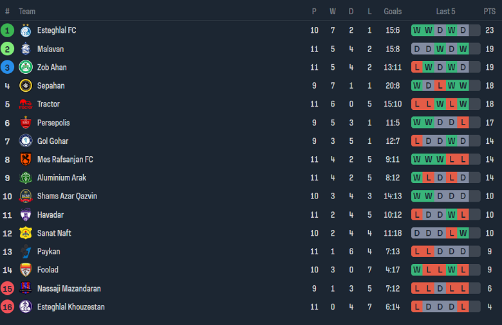Click the Zob Ahan green crest
Screen dimensions: 502x325
point(26,67)
